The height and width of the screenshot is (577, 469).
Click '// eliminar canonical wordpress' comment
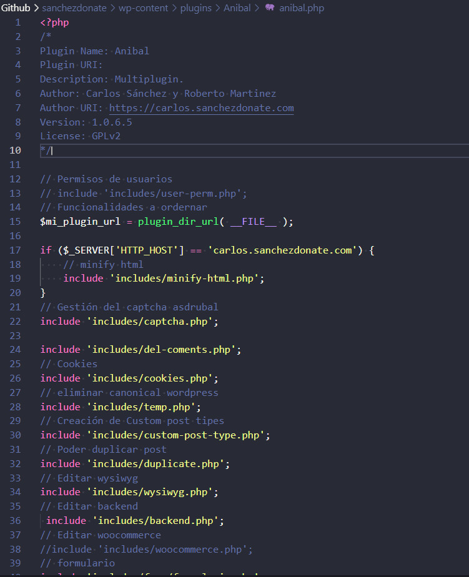pos(129,393)
